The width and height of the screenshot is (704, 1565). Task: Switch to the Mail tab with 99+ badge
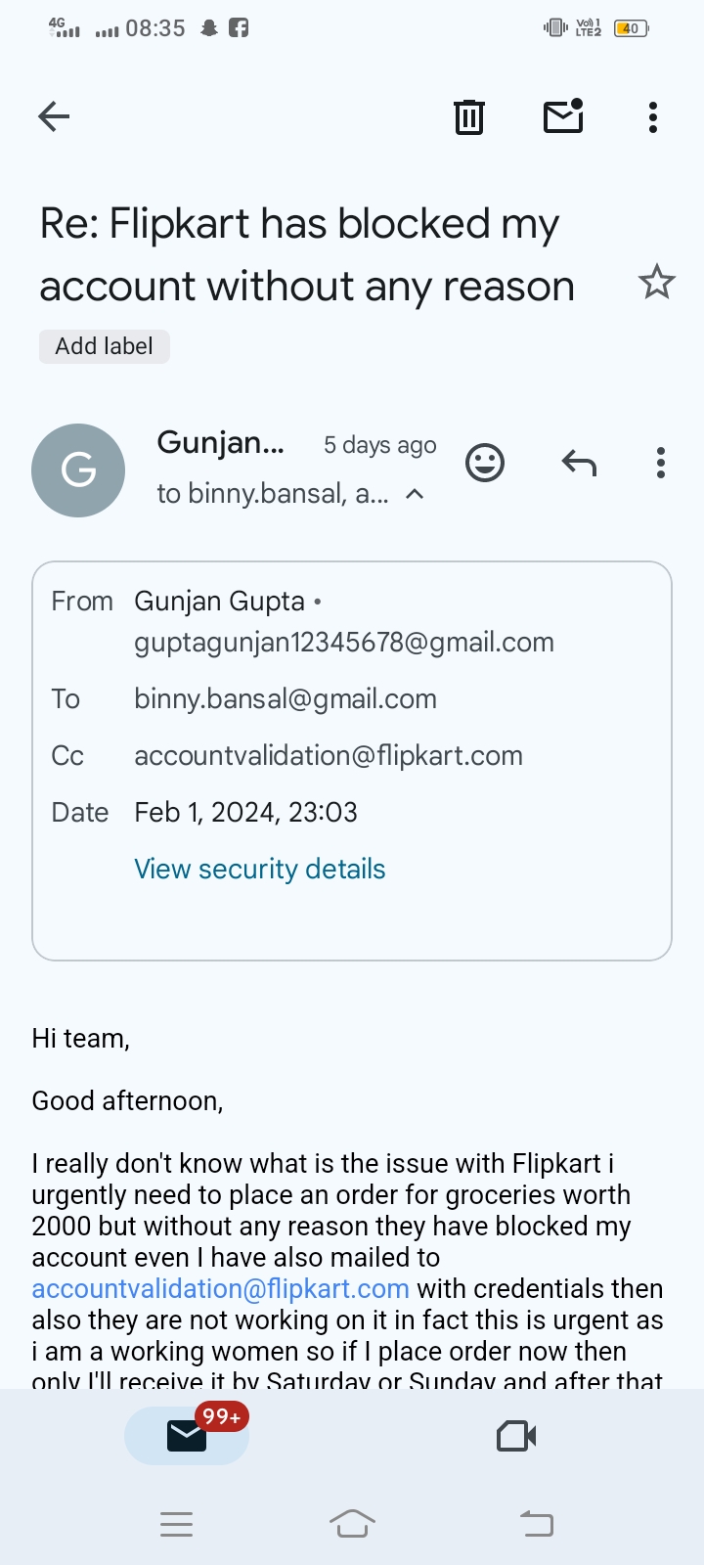187,1436
